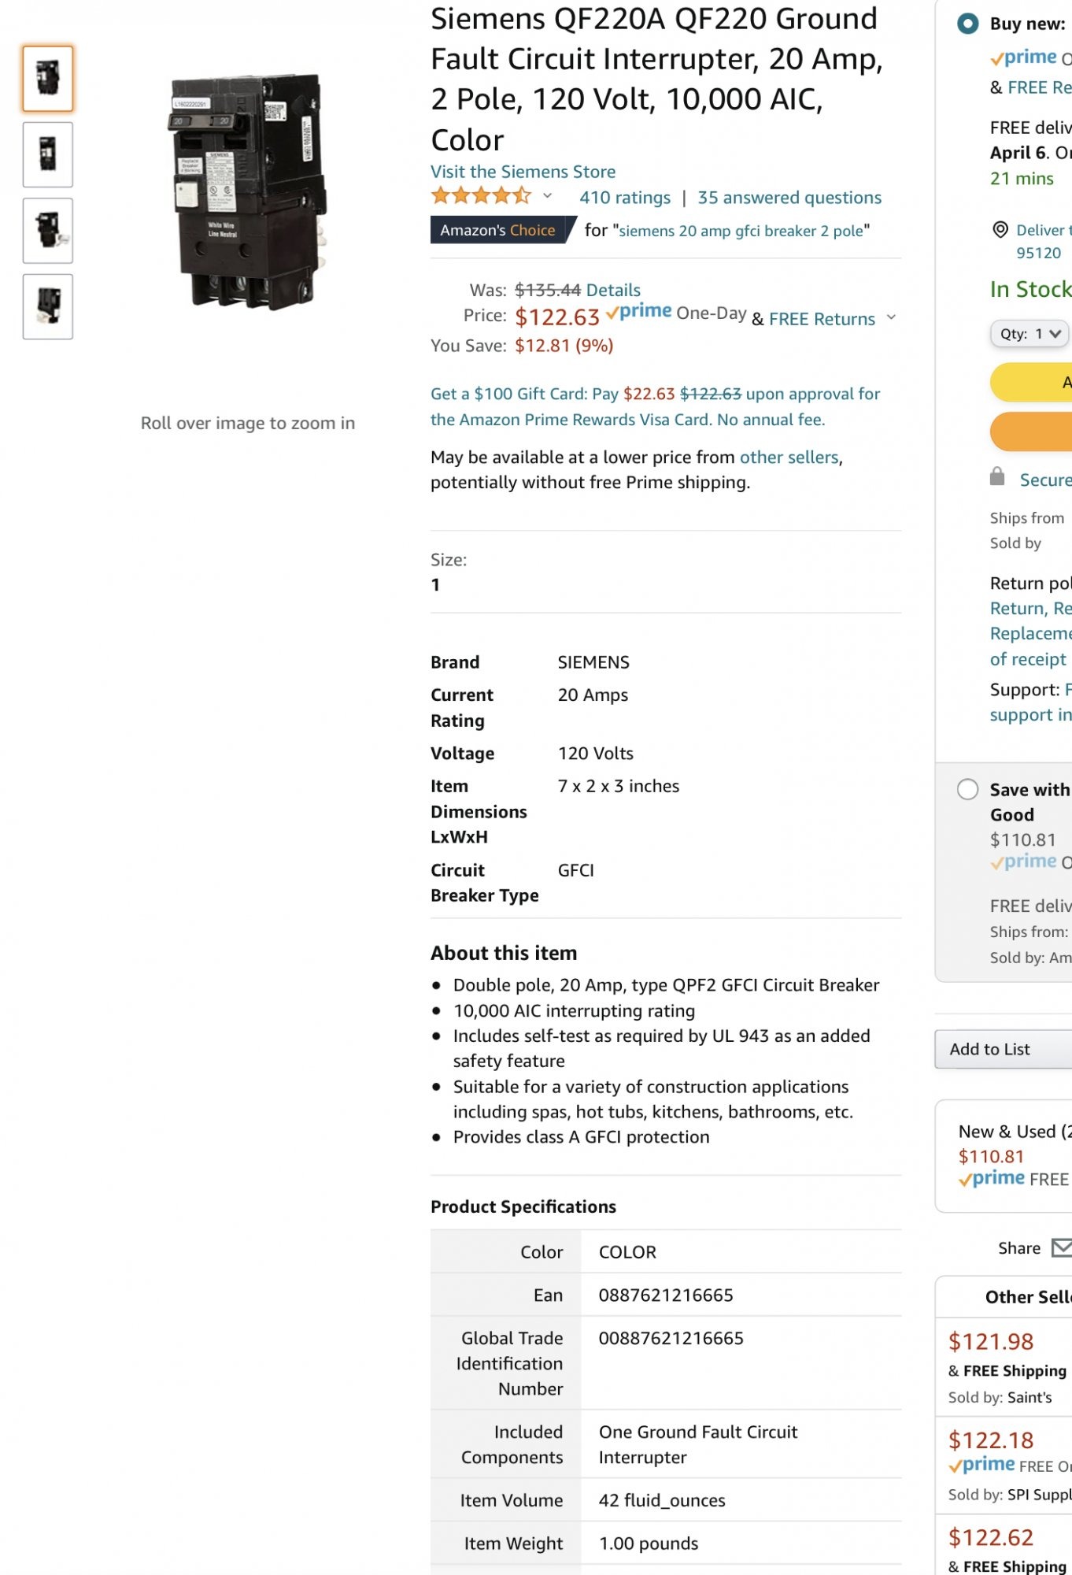
Task: Open the Qty quantity dropdown
Action: (1029, 334)
